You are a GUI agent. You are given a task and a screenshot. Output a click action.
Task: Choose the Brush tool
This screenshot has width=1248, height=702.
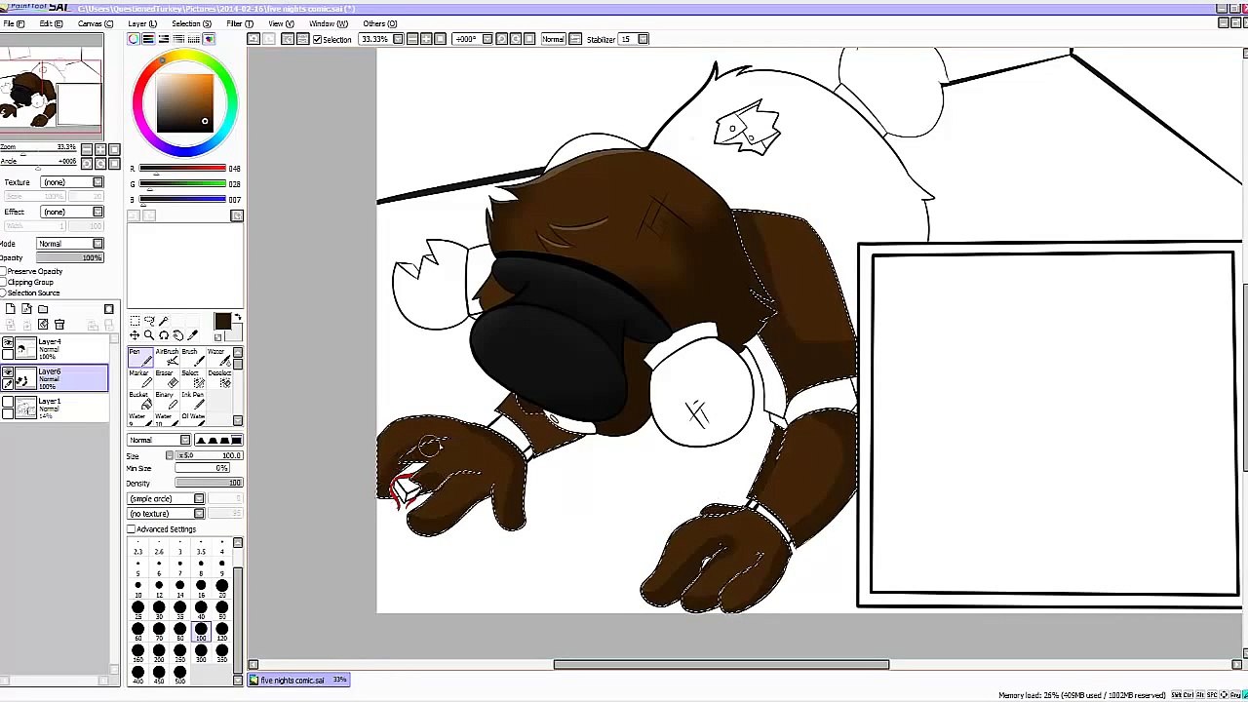pos(191,358)
